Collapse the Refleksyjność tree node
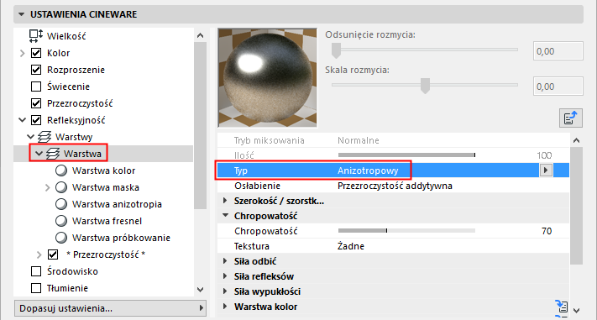Screen dimensions: 597x320 tap(22, 120)
